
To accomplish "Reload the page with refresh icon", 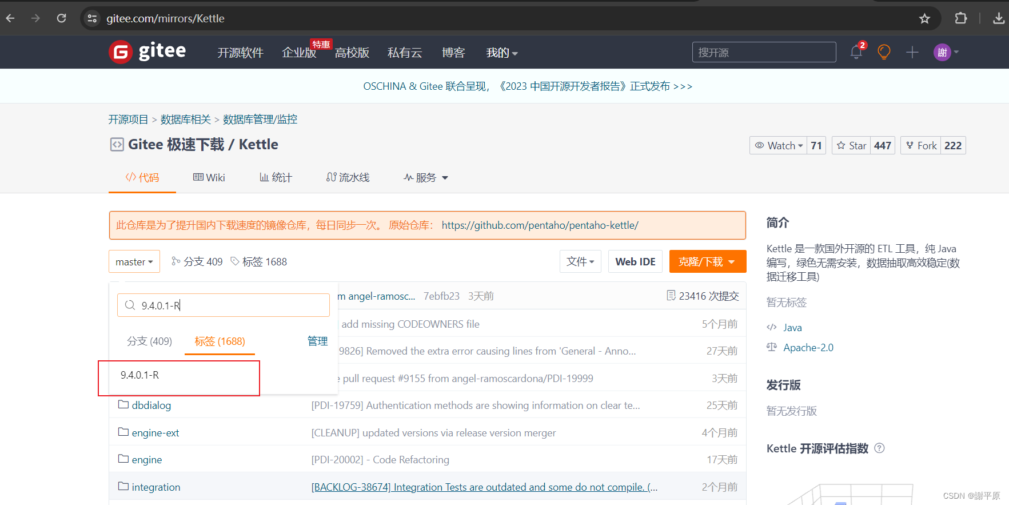I will click(x=61, y=18).
